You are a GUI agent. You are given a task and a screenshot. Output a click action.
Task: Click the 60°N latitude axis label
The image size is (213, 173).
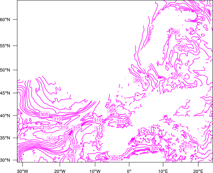pos(5,19)
